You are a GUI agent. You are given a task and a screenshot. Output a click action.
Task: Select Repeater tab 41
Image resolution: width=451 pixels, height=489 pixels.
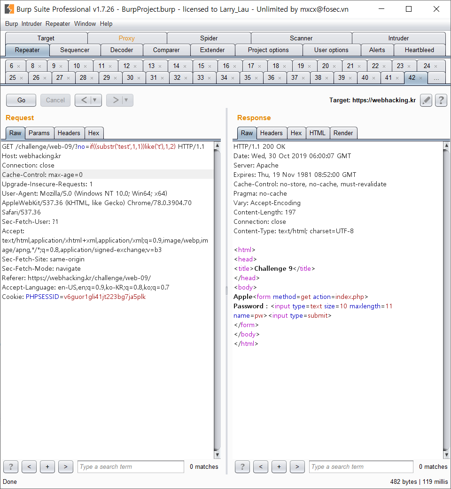pyautogui.click(x=392, y=78)
